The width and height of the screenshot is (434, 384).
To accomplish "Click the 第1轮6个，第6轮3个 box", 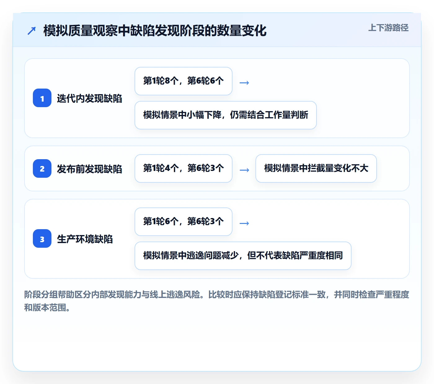I will 184,222.
